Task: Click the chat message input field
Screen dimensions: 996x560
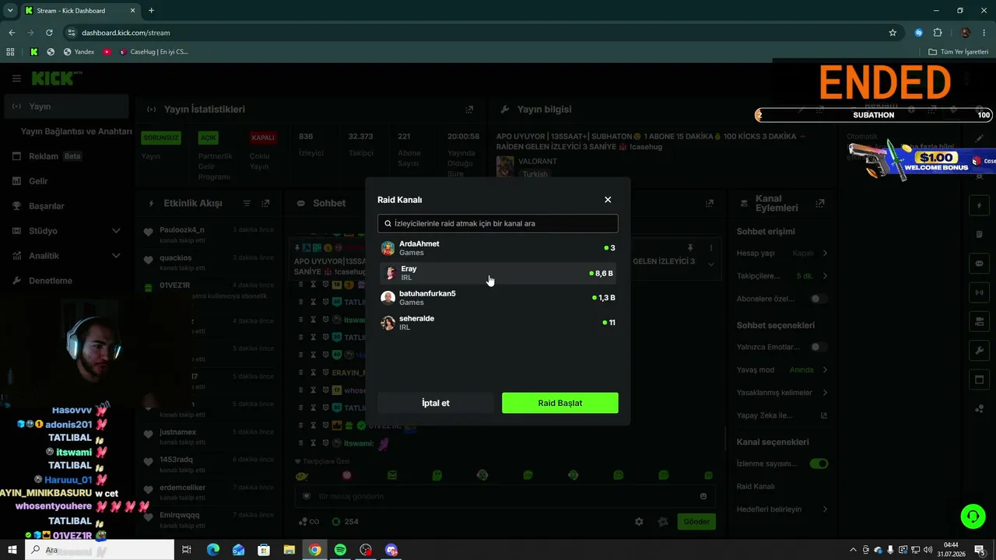Action: coord(504,496)
